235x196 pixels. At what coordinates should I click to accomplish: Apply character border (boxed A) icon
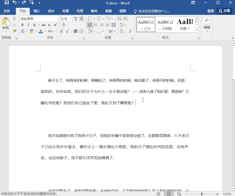coord(82,19)
